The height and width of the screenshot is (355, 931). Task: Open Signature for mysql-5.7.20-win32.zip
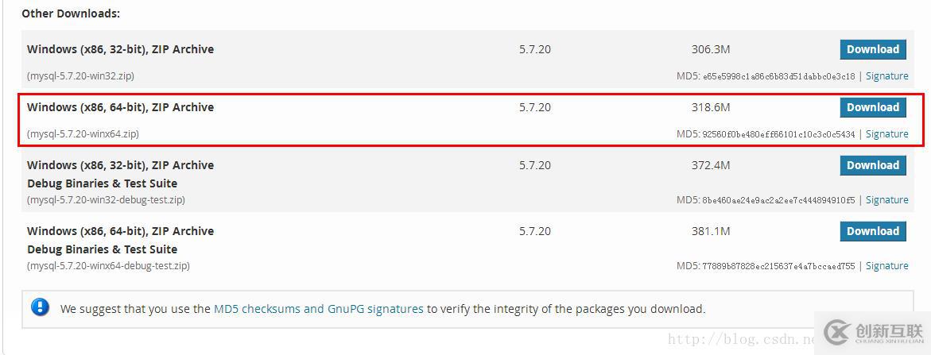pyautogui.click(x=886, y=76)
